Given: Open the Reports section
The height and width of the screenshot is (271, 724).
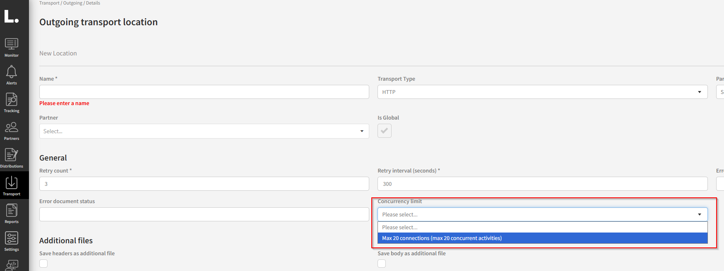Looking at the screenshot, I should coord(12,213).
